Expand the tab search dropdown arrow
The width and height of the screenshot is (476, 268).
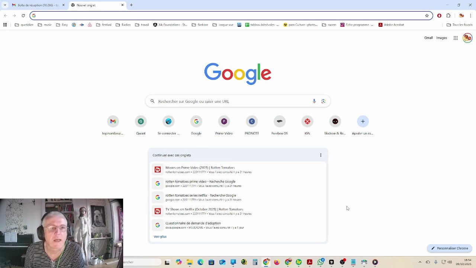point(5,5)
